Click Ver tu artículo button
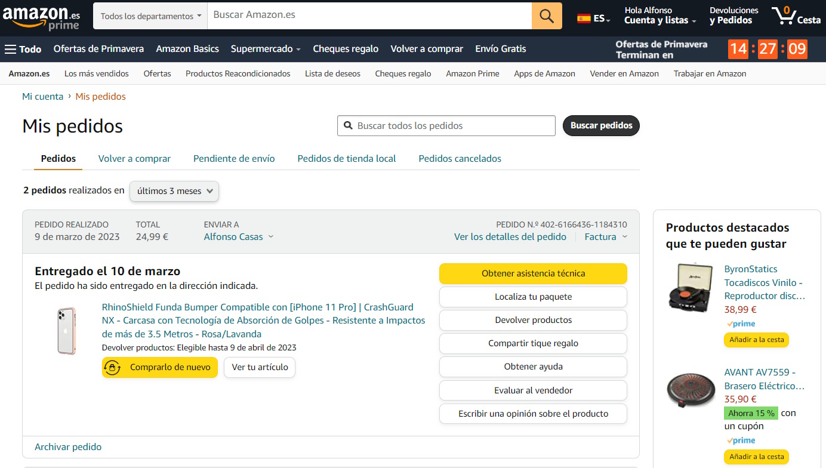The width and height of the screenshot is (826, 468). tap(260, 367)
